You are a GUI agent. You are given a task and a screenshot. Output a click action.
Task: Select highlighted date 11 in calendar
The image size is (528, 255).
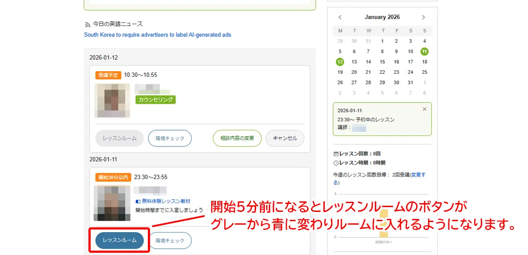[424, 51]
